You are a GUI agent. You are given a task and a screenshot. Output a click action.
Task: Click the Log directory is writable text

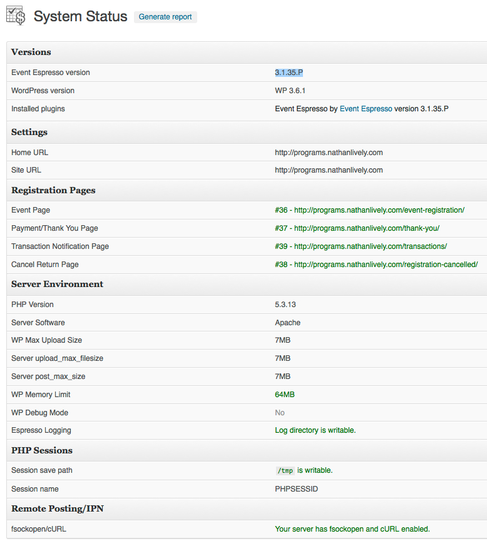pyautogui.click(x=315, y=430)
